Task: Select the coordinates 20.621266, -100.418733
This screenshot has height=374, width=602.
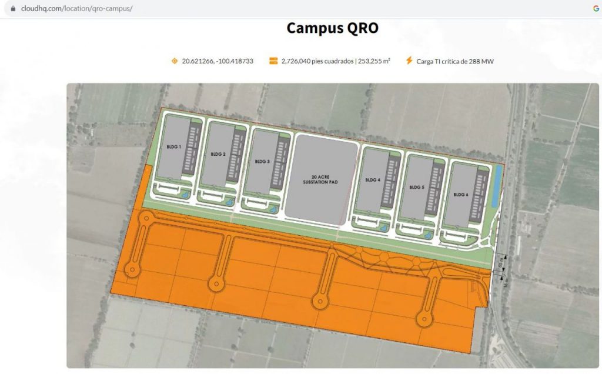Action: tap(218, 61)
